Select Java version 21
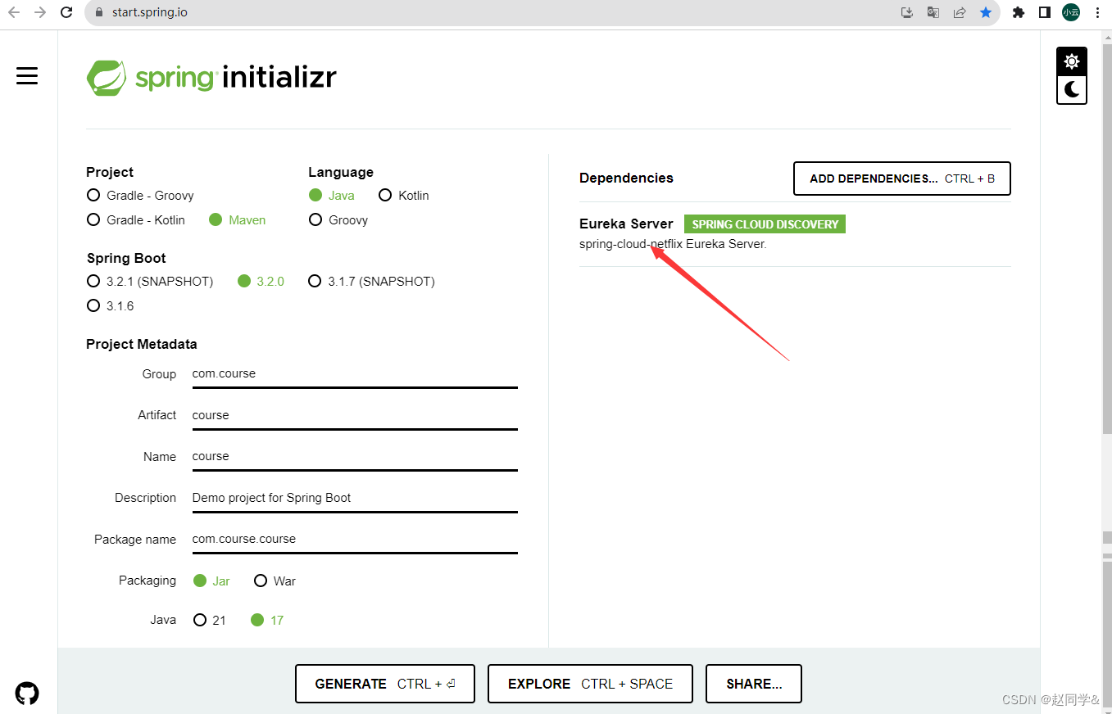 pos(210,621)
